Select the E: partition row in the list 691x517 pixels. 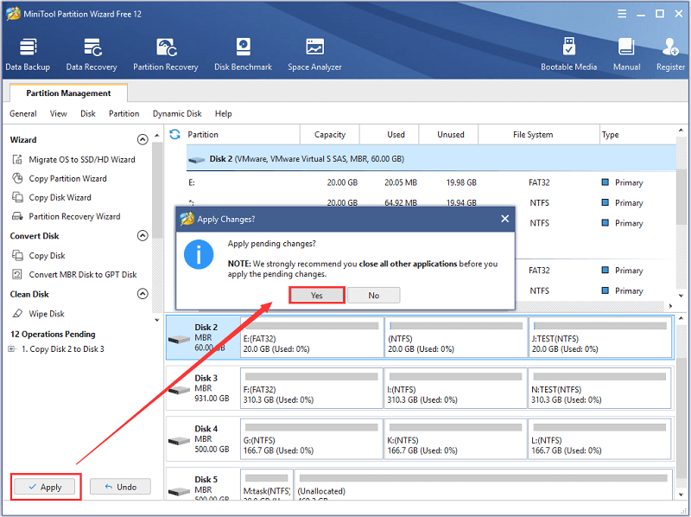click(431, 182)
